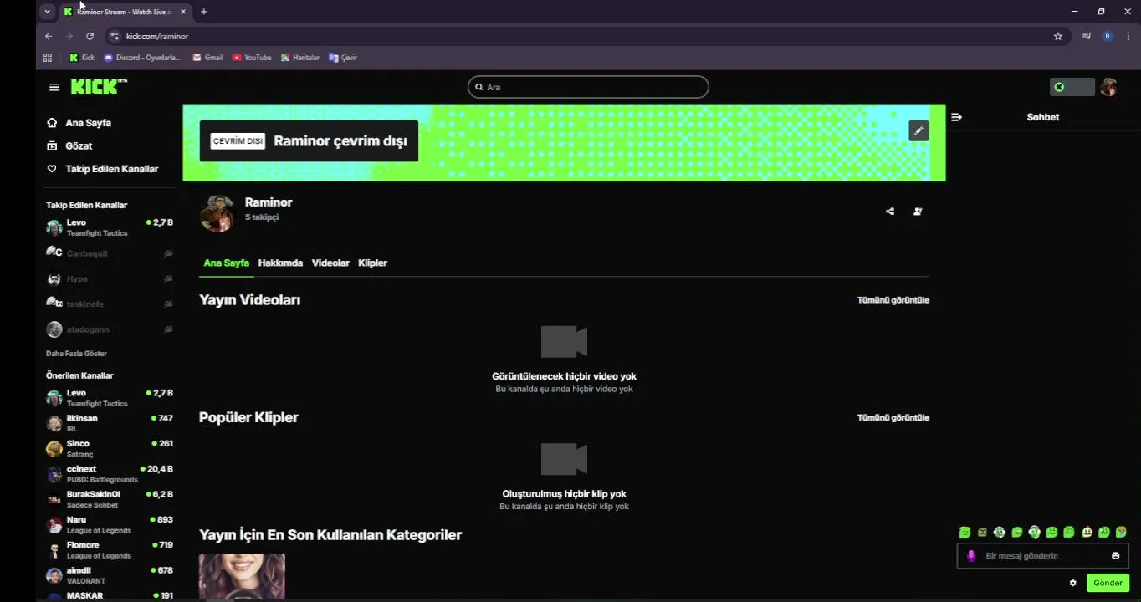The image size is (1141, 602).
Task: Open Çevir bookmark
Action: (343, 58)
